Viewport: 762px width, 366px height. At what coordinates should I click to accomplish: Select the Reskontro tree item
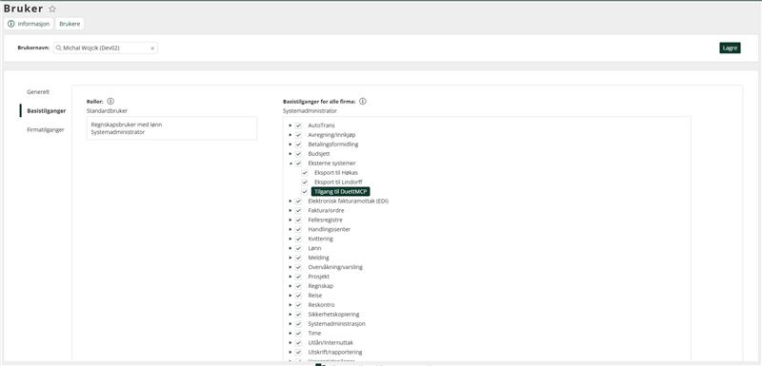tap(321, 305)
